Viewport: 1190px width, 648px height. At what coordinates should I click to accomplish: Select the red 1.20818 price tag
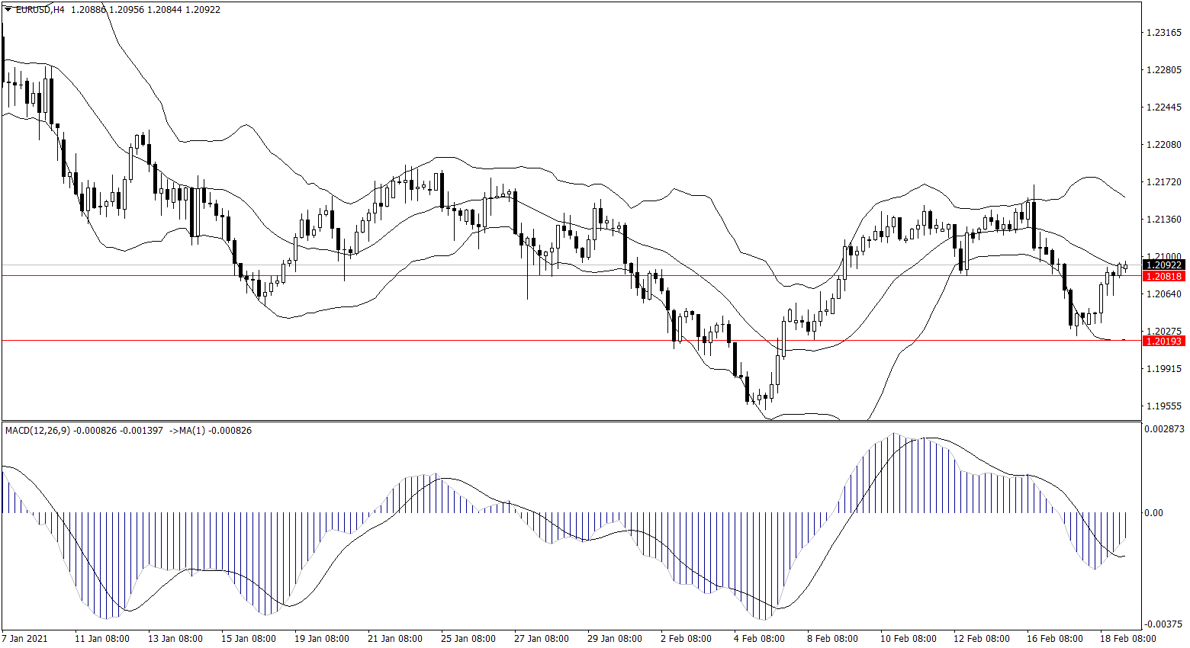click(1163, 276)
